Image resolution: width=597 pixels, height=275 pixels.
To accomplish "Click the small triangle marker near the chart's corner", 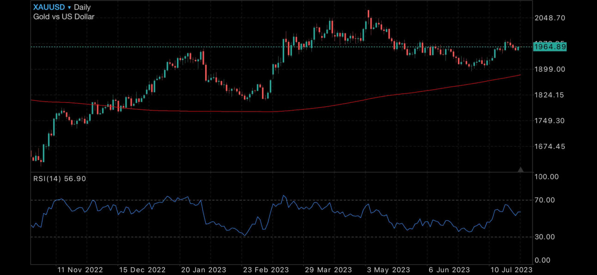I will pyautogui.click(x=521, y=170).
